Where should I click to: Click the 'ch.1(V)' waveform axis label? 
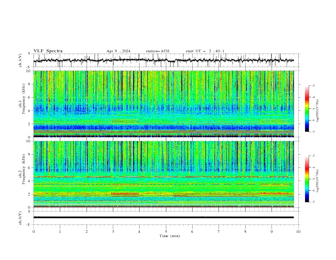(x=20, y=60)
